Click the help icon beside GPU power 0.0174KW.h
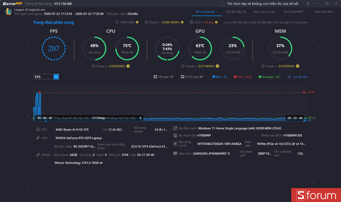Viewport: 341px width, 202px height. point(217,66)
